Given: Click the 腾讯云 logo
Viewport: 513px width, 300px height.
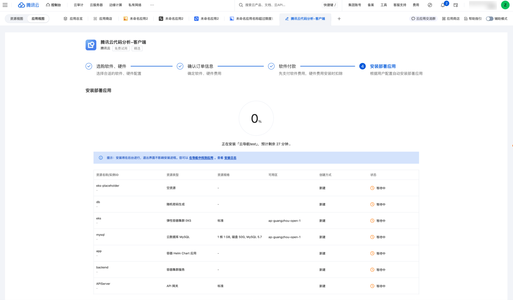Looking at the screenshot, I should coord(29,5).
